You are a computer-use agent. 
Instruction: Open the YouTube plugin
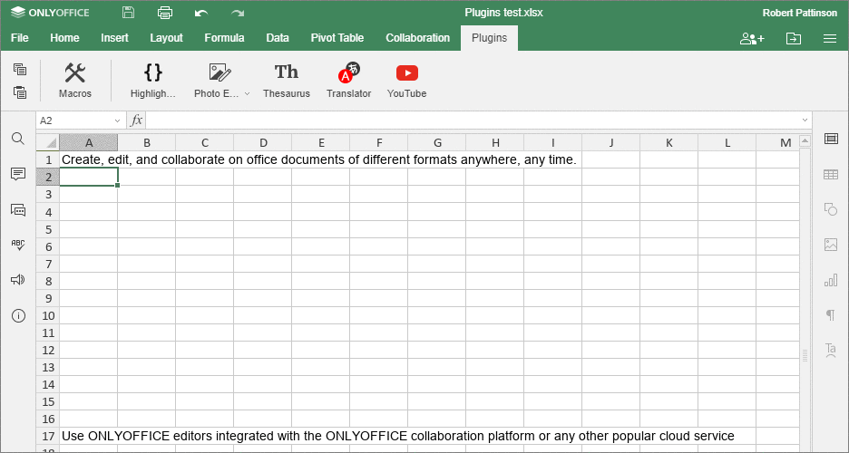[406, 80]
